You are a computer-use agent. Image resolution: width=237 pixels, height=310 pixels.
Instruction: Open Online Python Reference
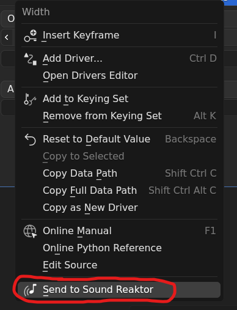pos(119,248)
